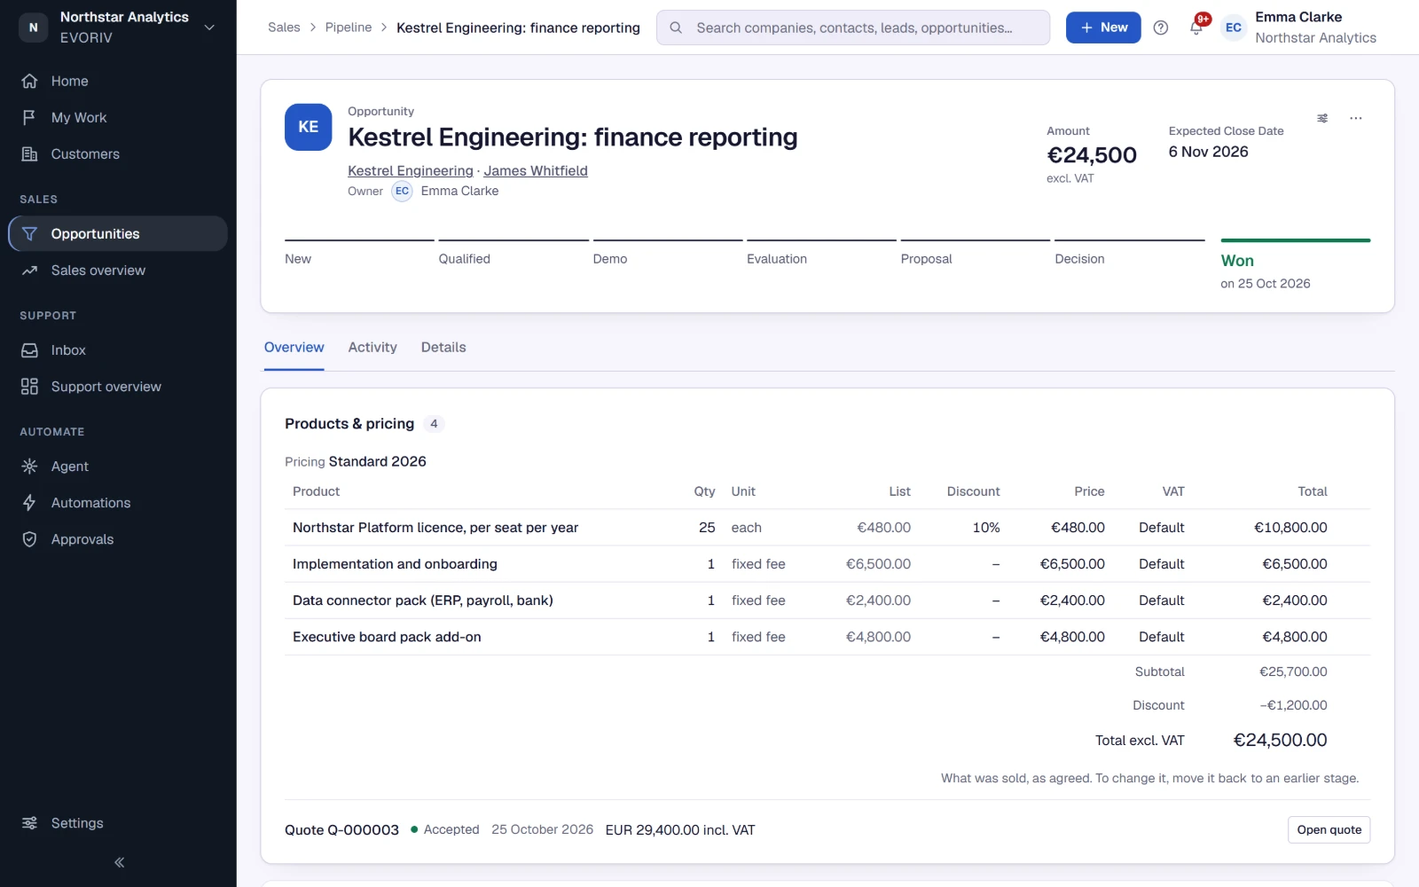This screenshot has width=1419, height=887.
Task: Collapse the sidebar with double chevron
Action: click(x=119, y=861)
